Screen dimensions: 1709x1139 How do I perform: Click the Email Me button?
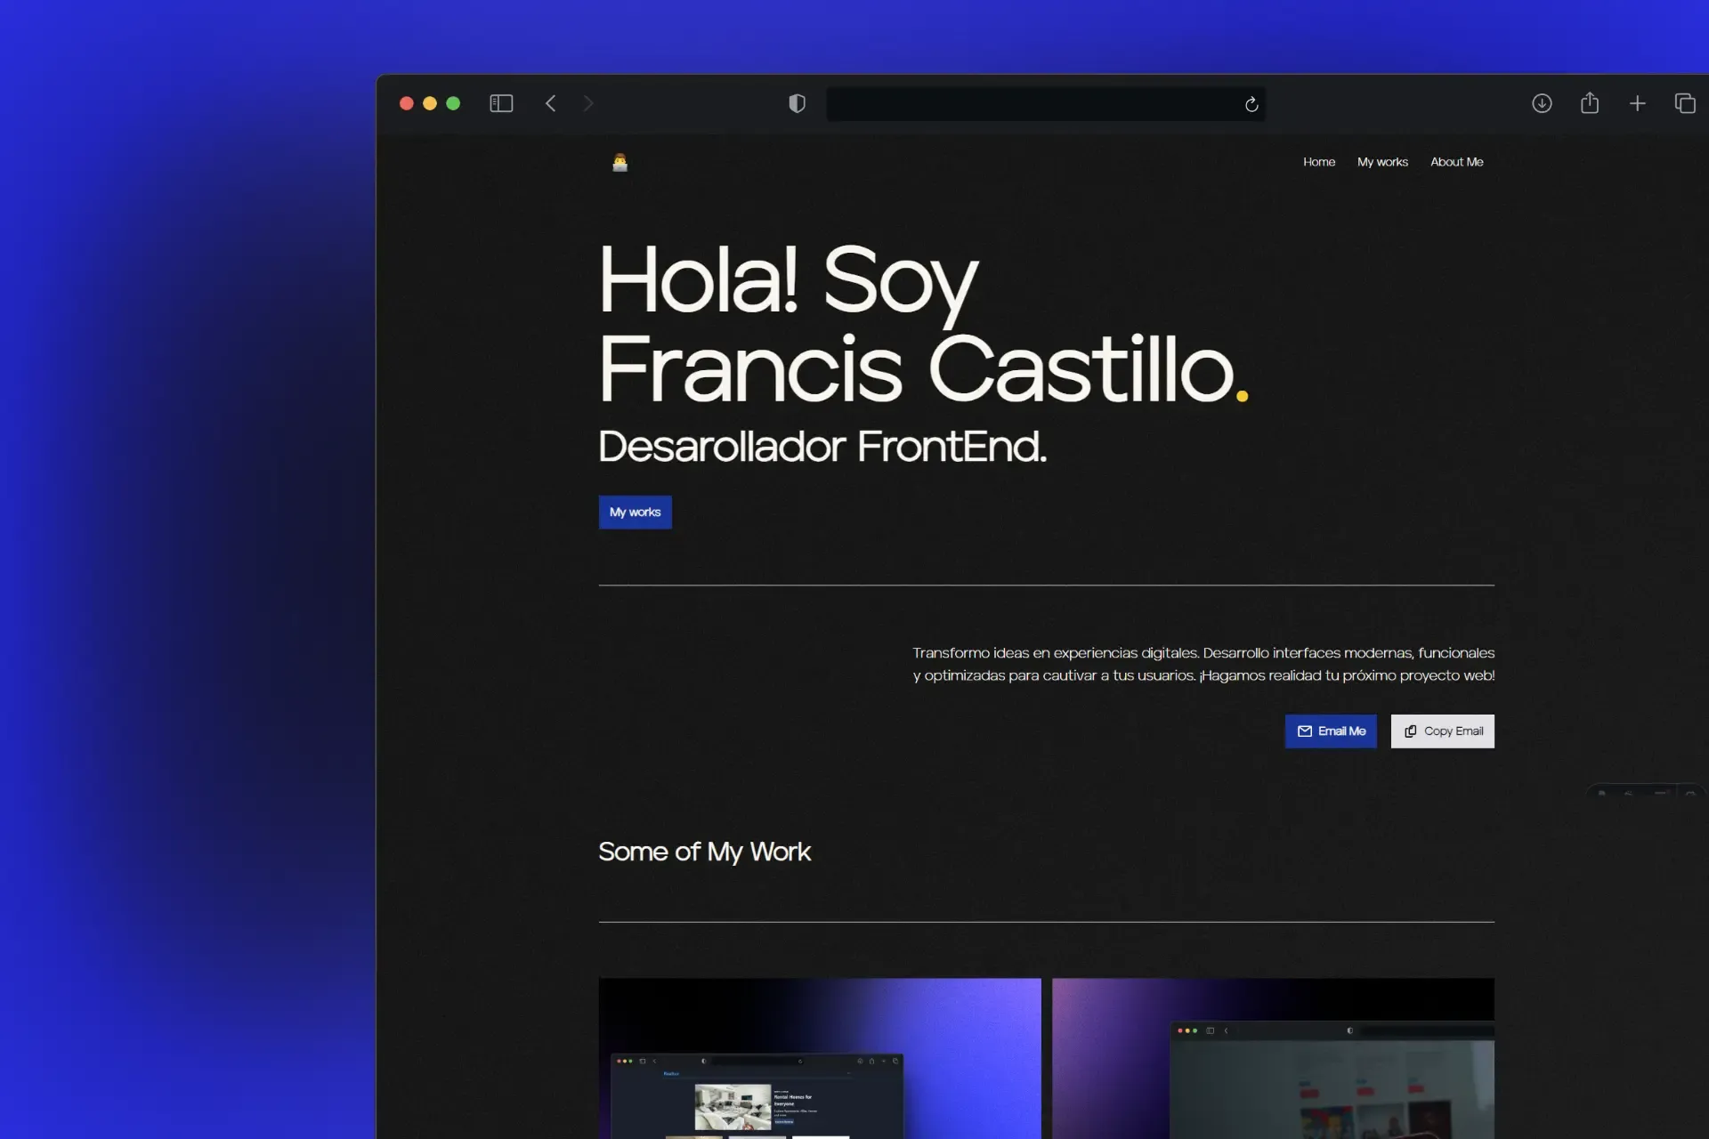click(1331, 731)
